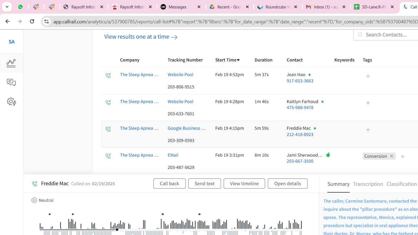Click the last keyword marker dot on waveform
Image resolution: width=418 pixels, height=235 pixels.
click(x=199, y=214)
